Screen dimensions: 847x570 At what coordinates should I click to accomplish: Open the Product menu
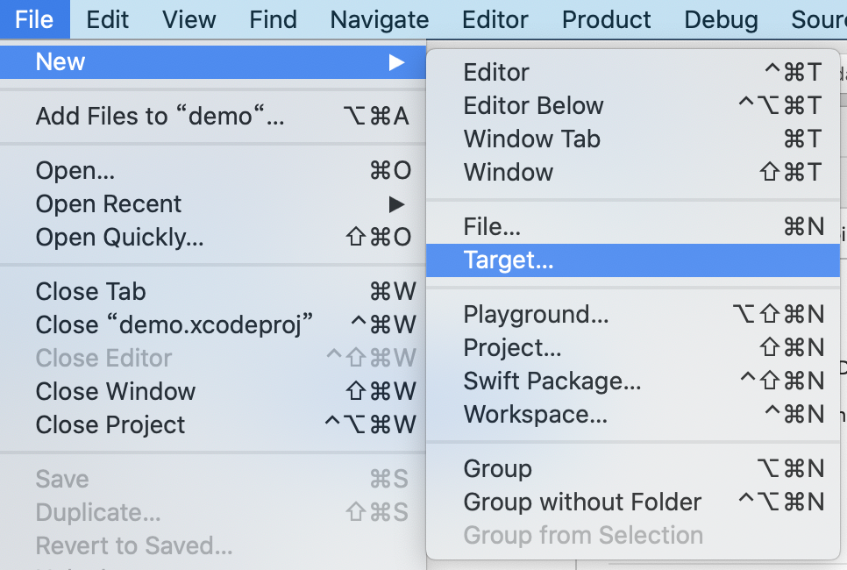coord(606,19)
